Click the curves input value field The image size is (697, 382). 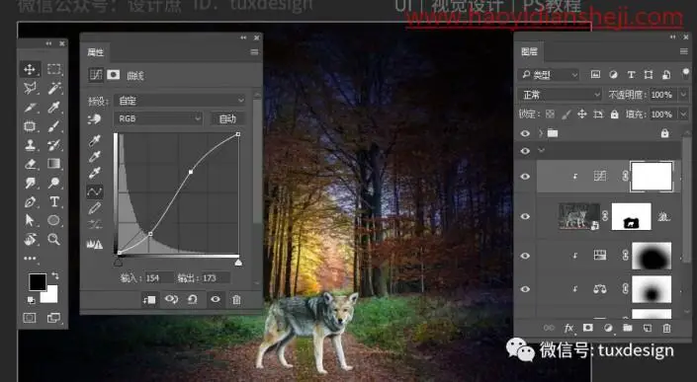(x=159, y=278)
